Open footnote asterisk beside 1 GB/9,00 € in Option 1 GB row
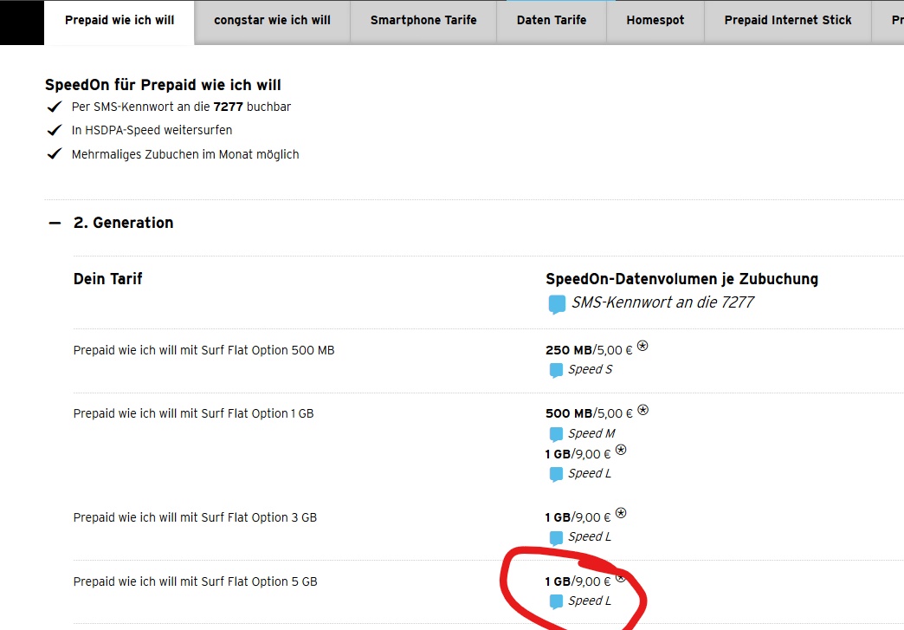This screenshot has height=630, width=904. [x=621, y=451]
